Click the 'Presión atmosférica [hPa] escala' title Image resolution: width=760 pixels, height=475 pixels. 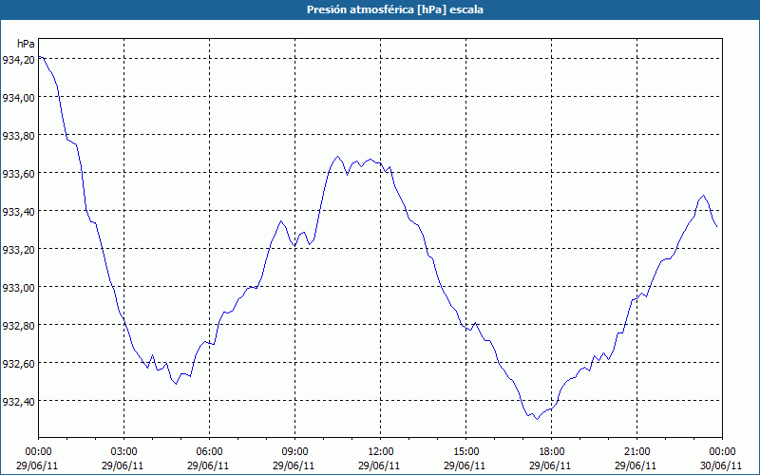395,9
